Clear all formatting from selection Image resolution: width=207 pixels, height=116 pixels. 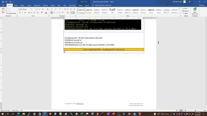tap(48, 9)
